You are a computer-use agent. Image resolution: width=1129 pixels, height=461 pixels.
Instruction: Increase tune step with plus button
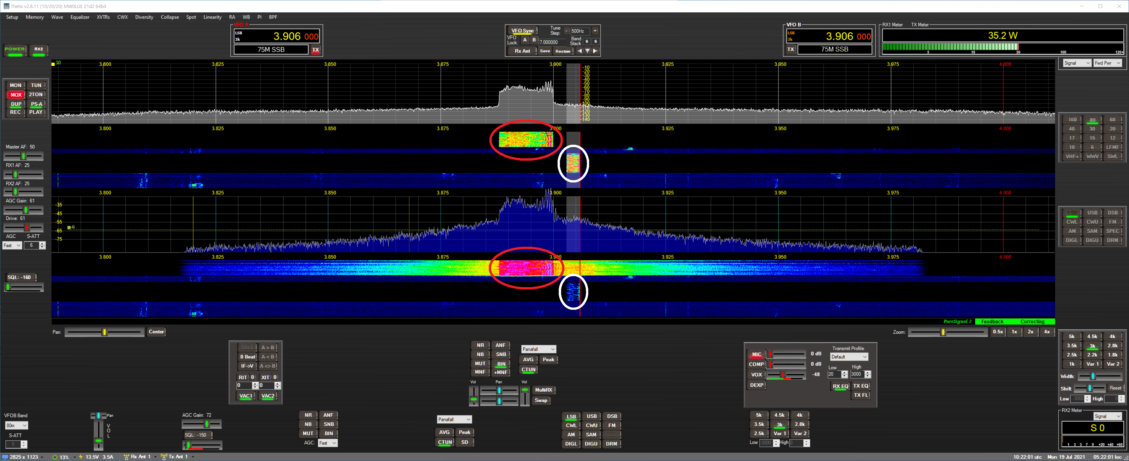[x=595, y=31]
